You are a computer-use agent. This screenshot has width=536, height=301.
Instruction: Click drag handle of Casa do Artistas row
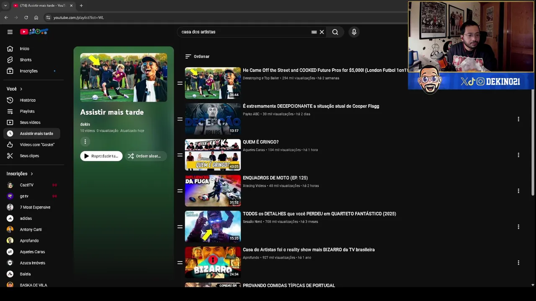(180, 263)
